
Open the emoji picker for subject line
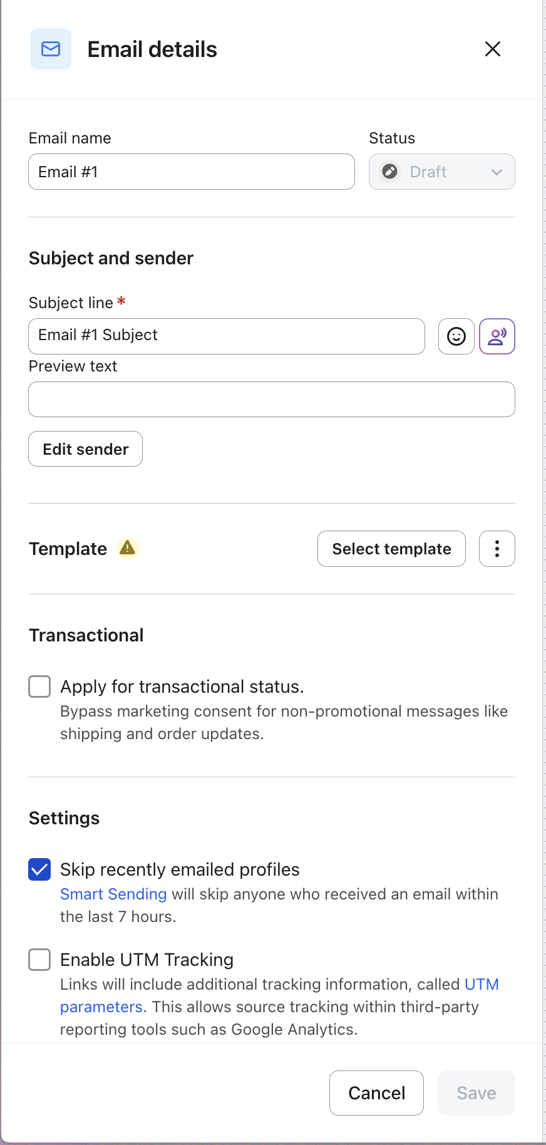[x=456, y=336]
